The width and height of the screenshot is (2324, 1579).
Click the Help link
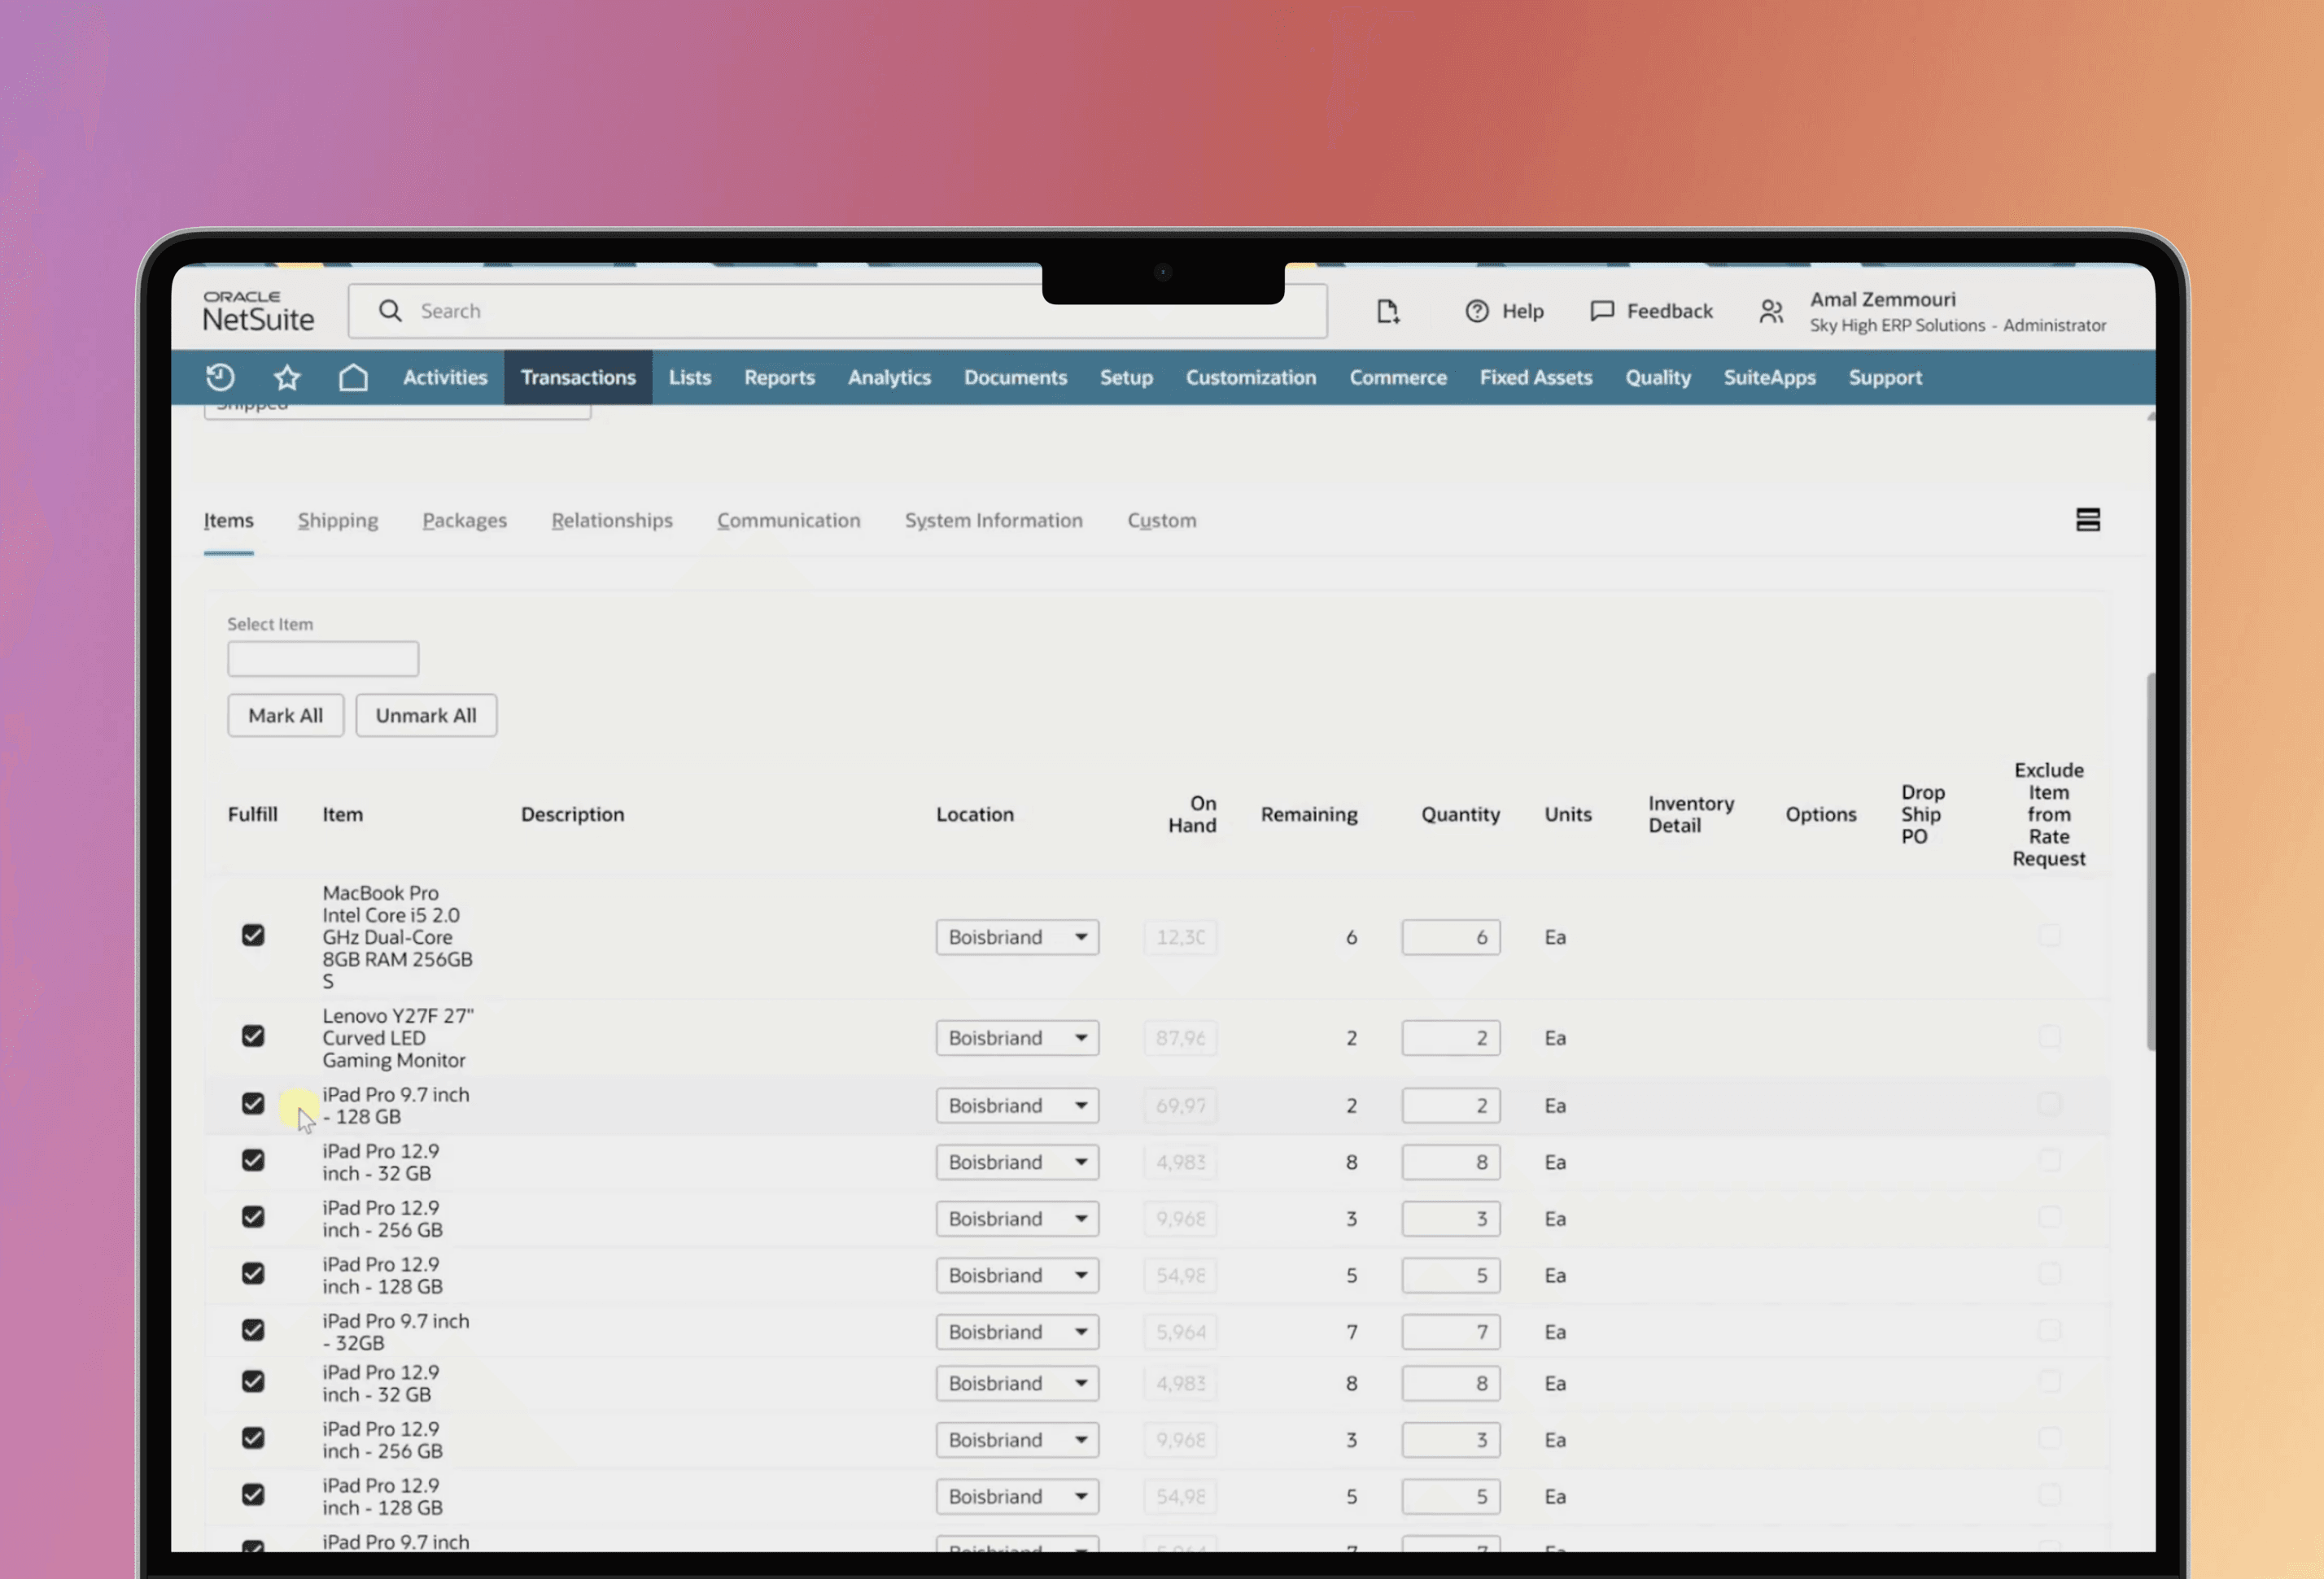point(1522,311)
